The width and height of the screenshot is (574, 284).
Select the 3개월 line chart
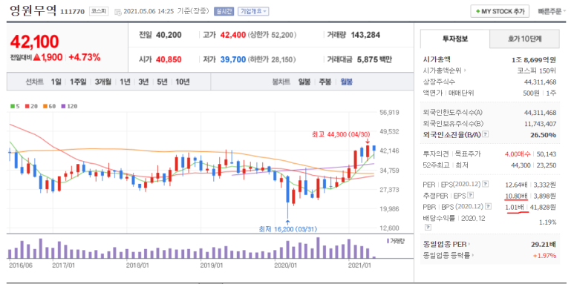tap(103, 82)
